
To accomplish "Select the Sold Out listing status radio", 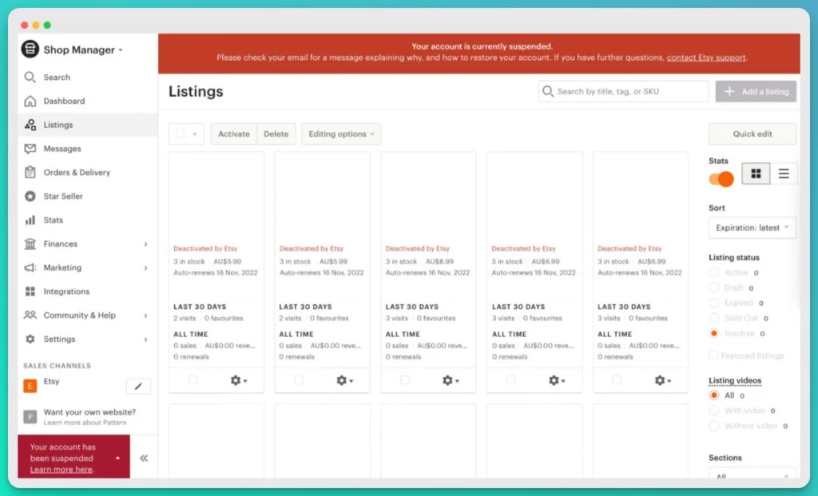I will click(714, 318).
